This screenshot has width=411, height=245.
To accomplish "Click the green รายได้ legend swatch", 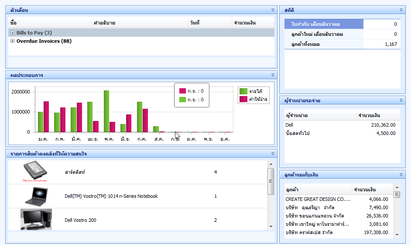I will coord(243,91).
